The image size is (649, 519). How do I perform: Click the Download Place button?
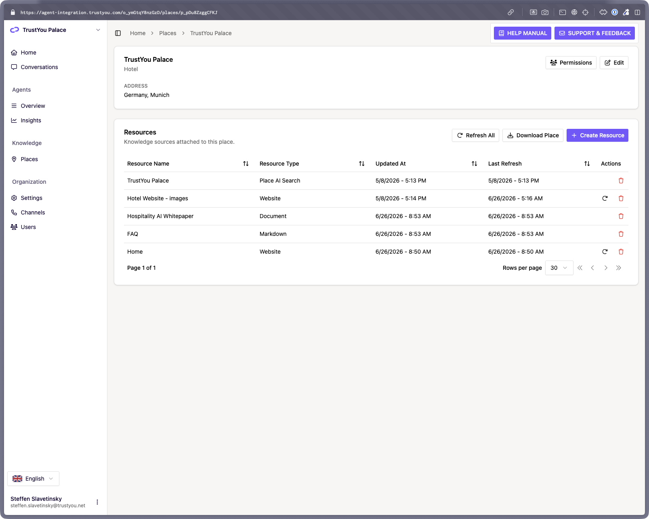(533, 135)
